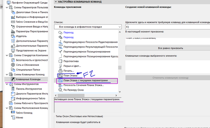Click horizontal scrollbar right arrow under list

pos(116,95)
